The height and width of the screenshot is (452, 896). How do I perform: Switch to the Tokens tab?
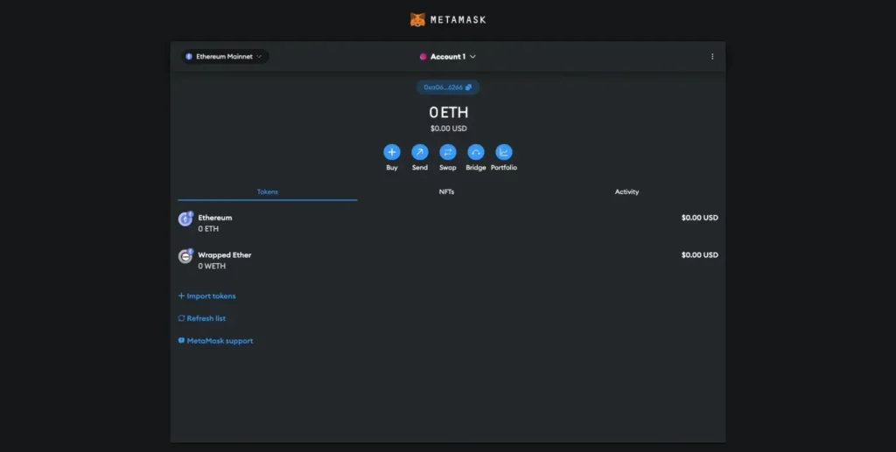(x=268, y=192)
